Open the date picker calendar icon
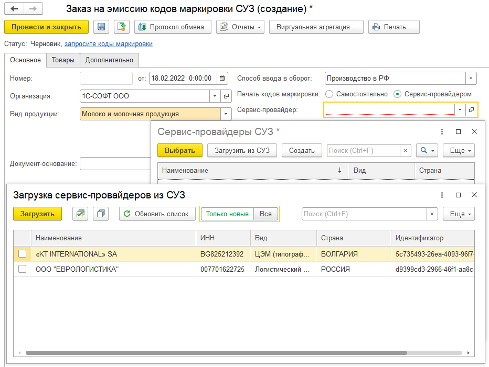This screenshot has height=367, width=489. pos(222,79)
